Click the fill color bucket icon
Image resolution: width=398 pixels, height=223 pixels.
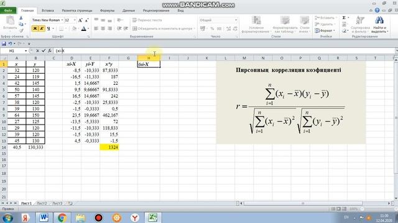pyautogui.click(x=74, y=28)
